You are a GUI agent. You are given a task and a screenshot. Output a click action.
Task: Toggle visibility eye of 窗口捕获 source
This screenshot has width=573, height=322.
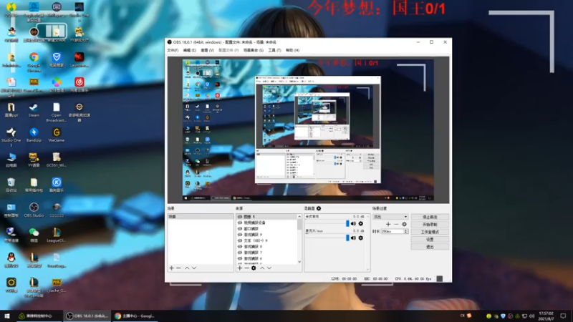[x=240, y=229]
